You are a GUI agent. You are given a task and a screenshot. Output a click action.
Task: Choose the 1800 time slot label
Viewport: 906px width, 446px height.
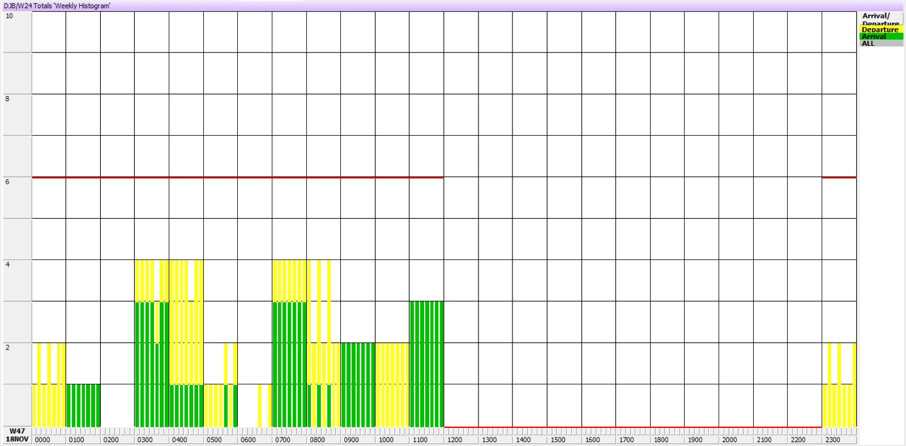click(661, 440)
